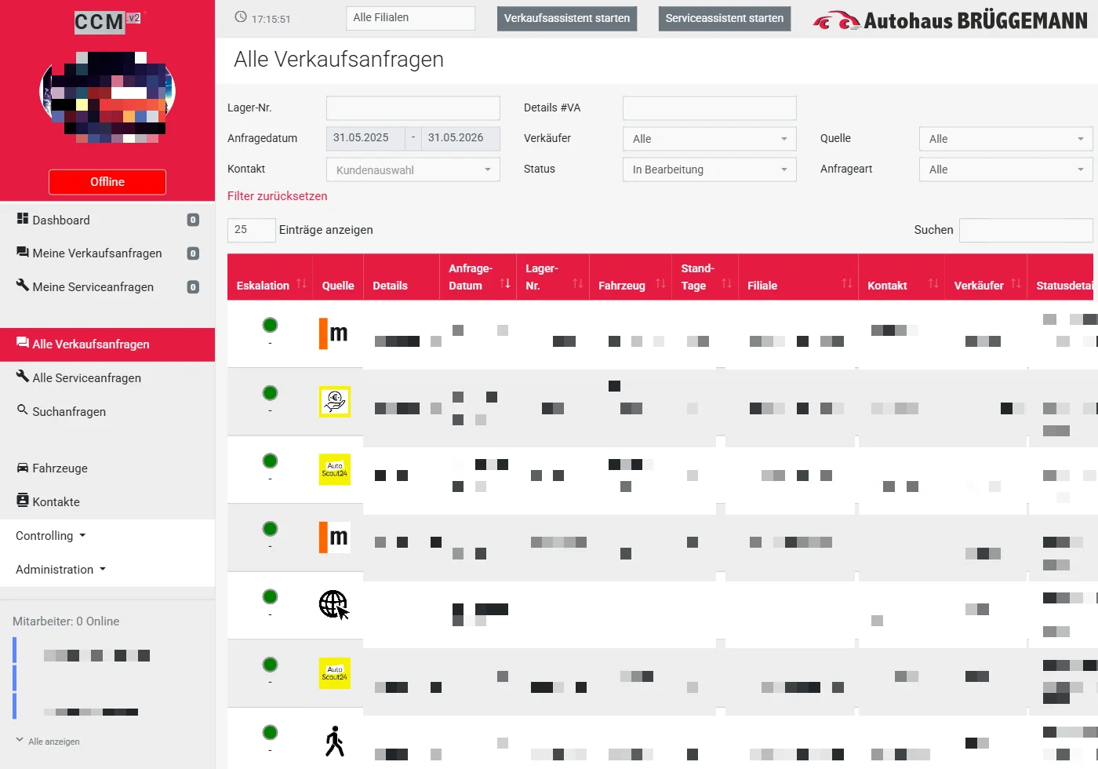This screenshot has width=1098, height=769.
Task: Sort by Filiale column arrows
Action: click(x=847, y=284)
